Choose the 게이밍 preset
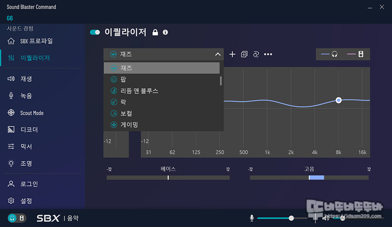This screenshot has height=227, width=392. pyautogui.click(x=162, y=125)
